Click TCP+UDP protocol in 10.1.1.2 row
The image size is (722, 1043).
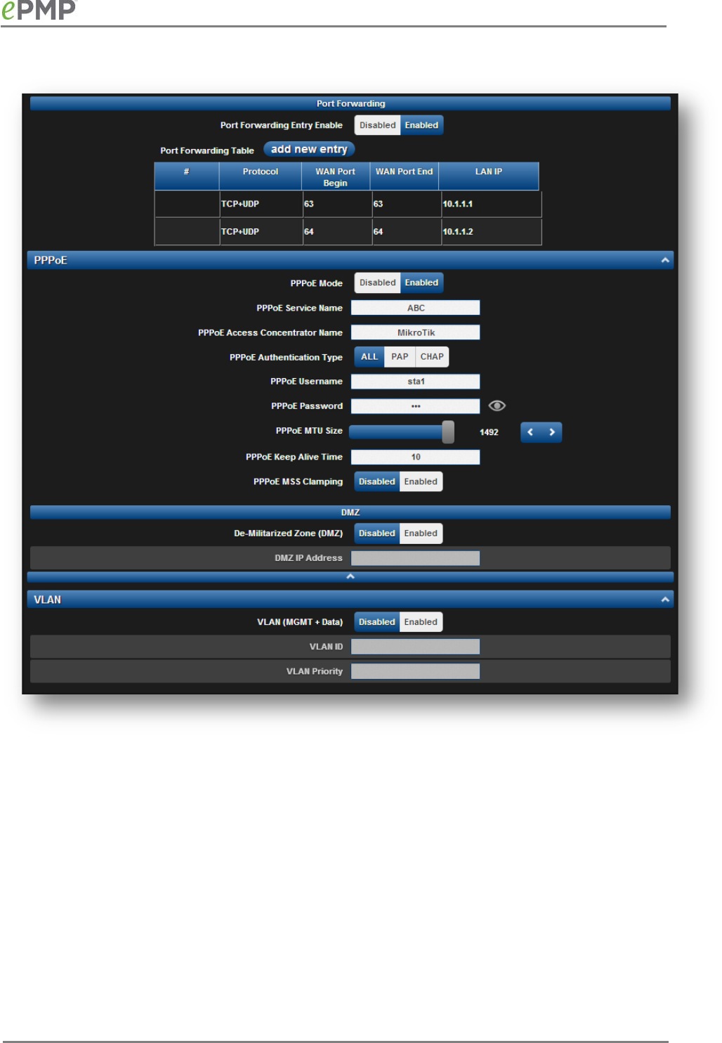(x=261, y=231)
